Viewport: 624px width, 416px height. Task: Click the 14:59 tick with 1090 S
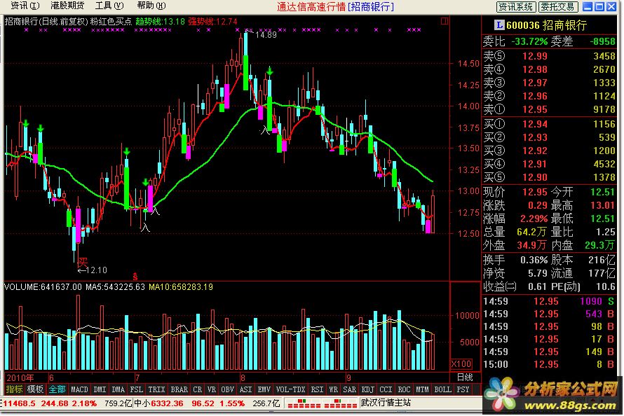pyautogui.click(x=549, y=302)
